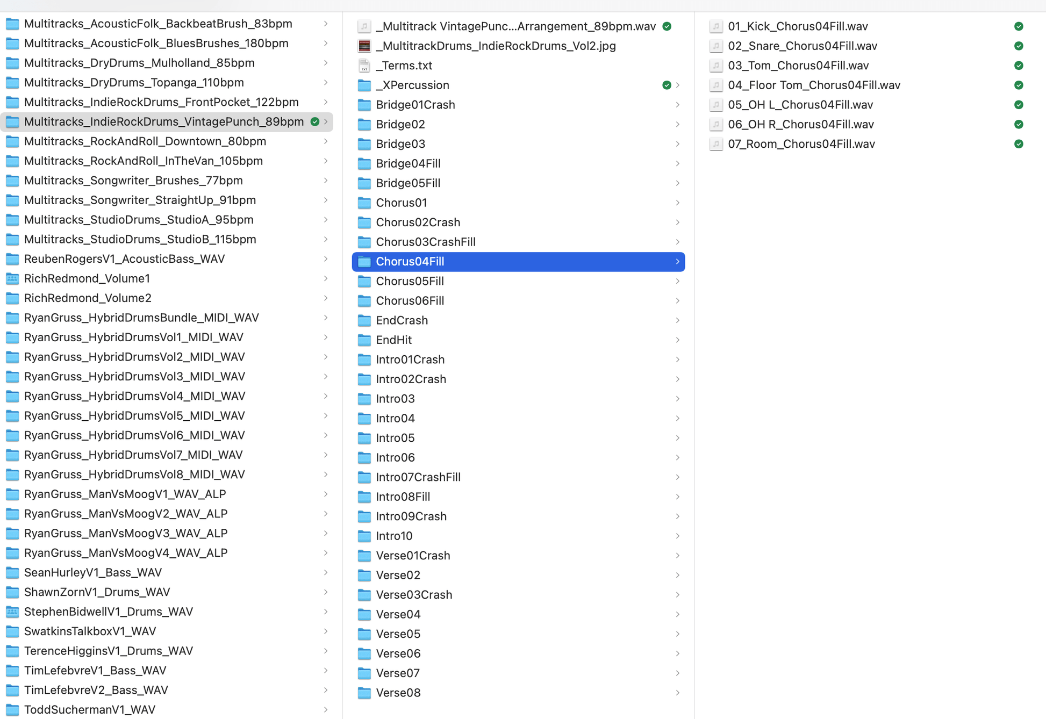Select the RyanGruss_ManVsMoogV2_WAV_ALP folder
1046x719 pixels.
125,514
